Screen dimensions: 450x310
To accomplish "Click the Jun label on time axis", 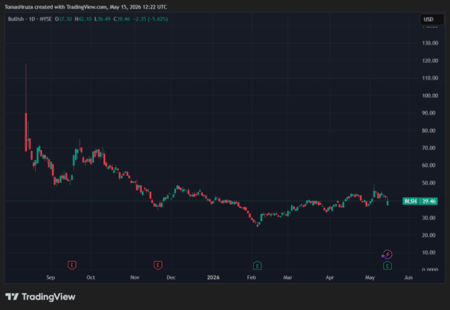I will tap(409, 277).
